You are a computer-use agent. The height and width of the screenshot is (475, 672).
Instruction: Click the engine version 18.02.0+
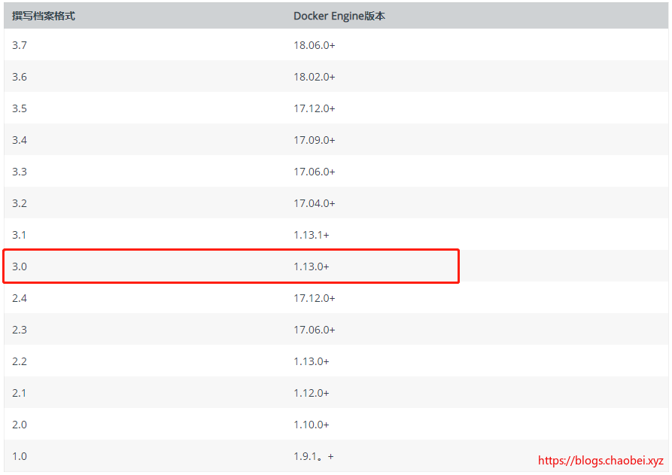point(314,77)
